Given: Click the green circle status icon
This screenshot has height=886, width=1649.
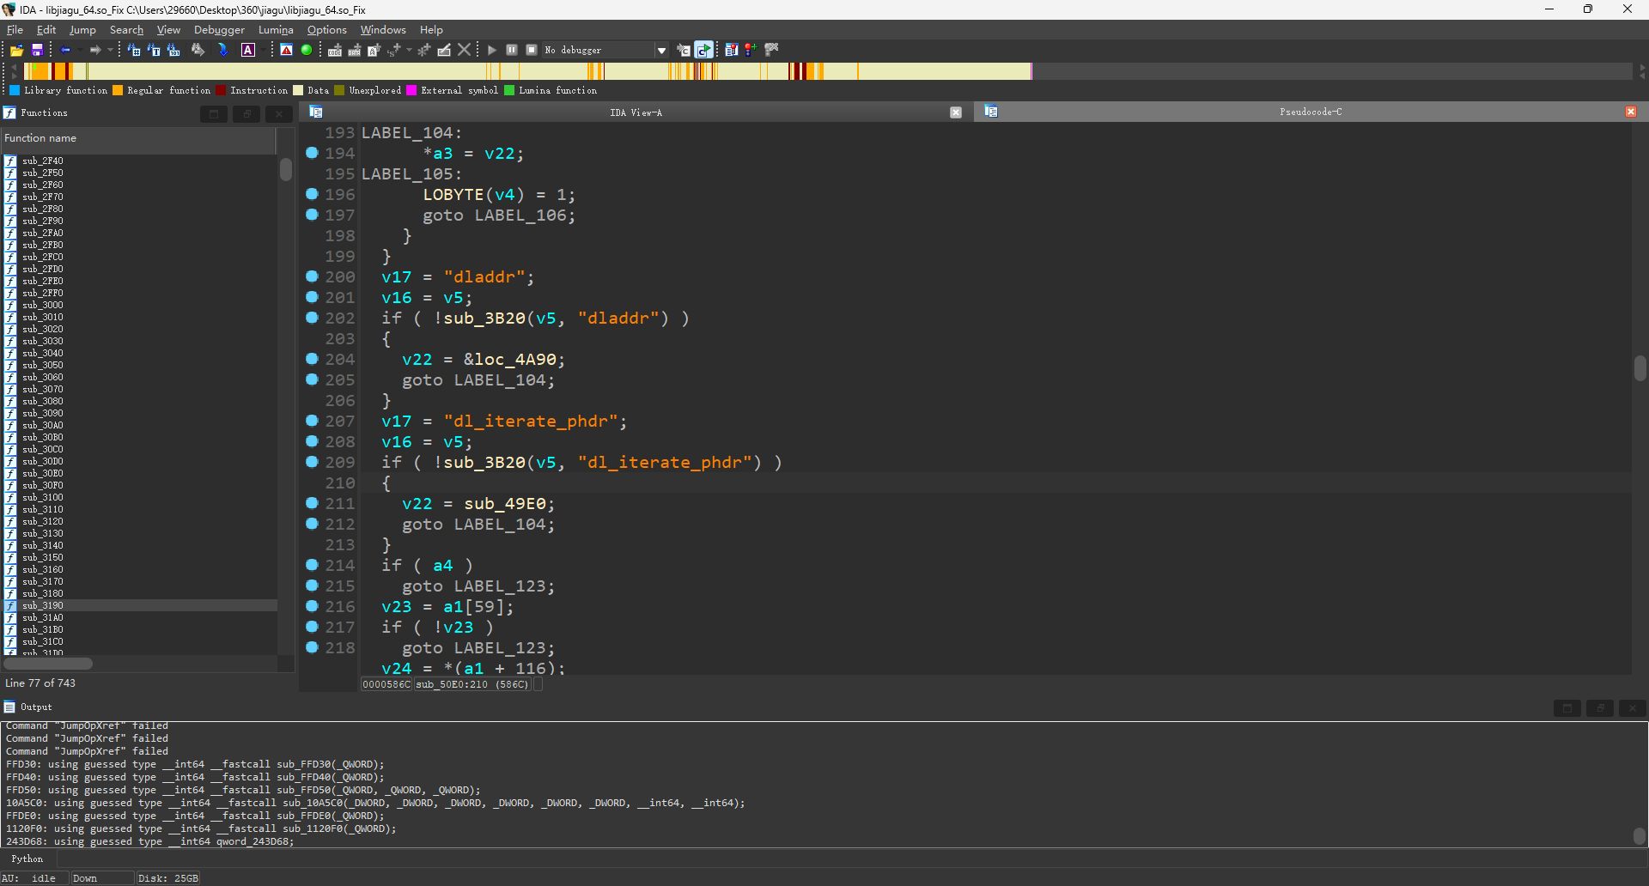Looking at the screenshot, I should [307, 50].
